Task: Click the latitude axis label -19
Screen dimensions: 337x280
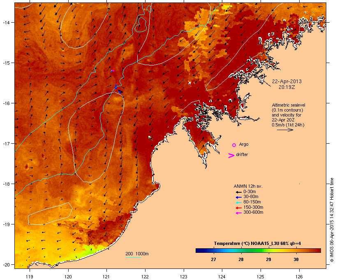Action: point(6,224)
